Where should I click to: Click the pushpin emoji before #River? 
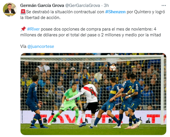click(23, 29)
